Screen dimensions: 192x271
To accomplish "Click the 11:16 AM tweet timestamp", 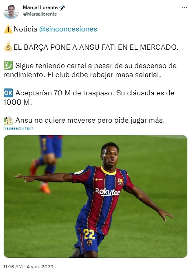I will [13, 267].
